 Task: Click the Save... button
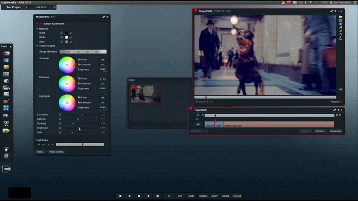tap(40, 152)
